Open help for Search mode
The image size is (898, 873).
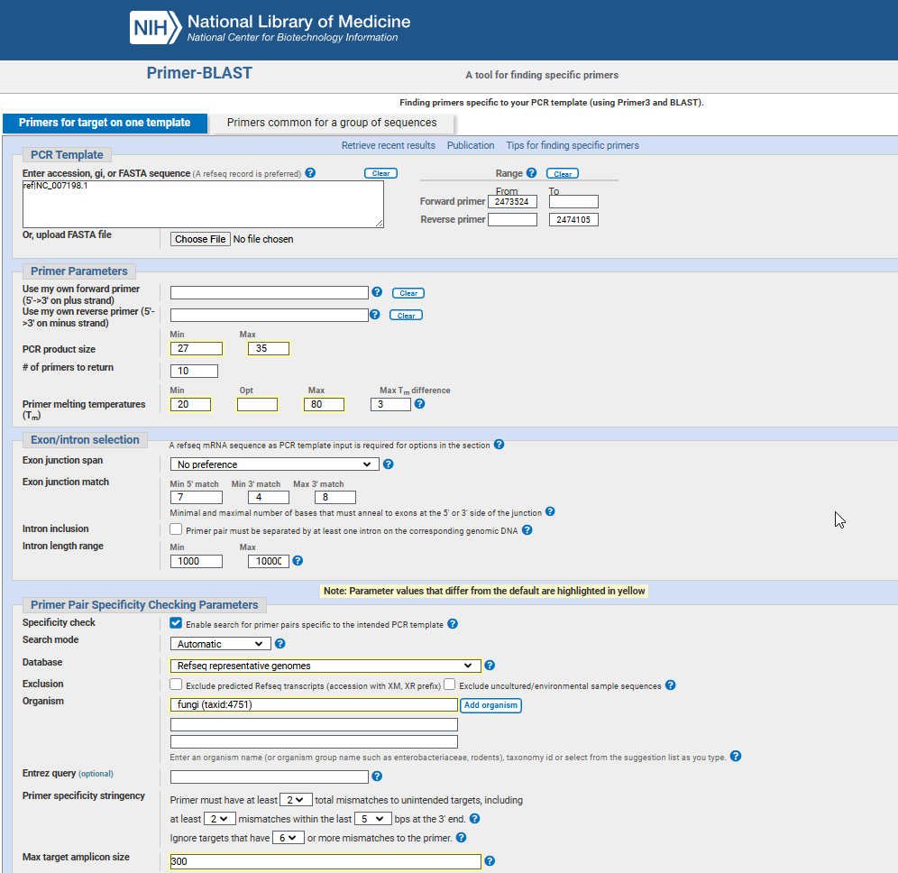tap(280, 644)
